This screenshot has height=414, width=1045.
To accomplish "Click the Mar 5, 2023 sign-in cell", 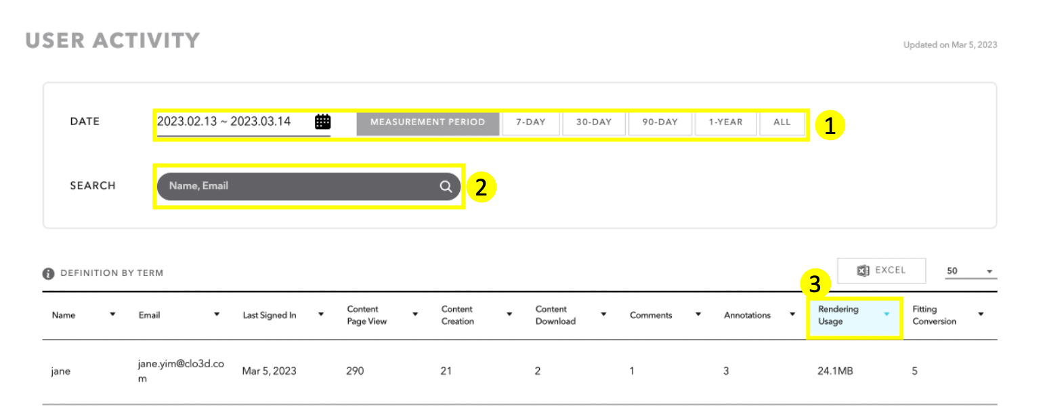I will point(269,371).
